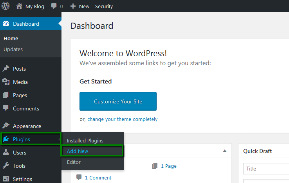Follow the change your theme completely link
This screenshot has height=183, width=289.
click(x=122, y=119)
